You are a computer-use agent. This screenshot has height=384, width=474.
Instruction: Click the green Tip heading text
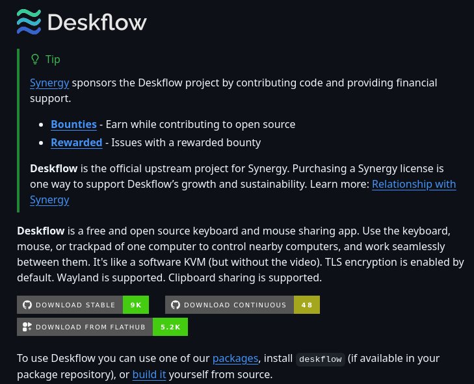[x=53, y=59]
